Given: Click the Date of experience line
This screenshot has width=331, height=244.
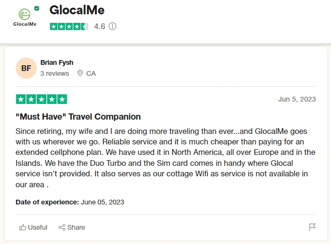Looking at the screenshot, I should (x=70, y=202).
